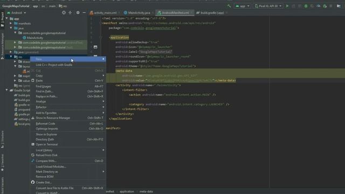This screenshot has width=345, height=194.
Task: Open the app run configuration dropdown
Action: [243, 6]
